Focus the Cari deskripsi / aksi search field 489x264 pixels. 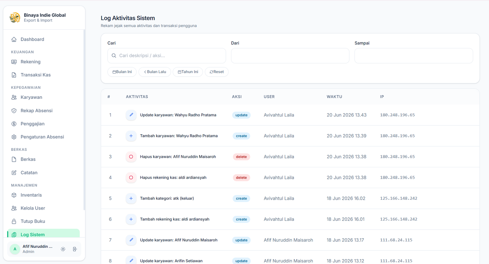[167, 56]
